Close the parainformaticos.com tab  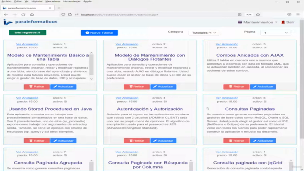(50, 8)
